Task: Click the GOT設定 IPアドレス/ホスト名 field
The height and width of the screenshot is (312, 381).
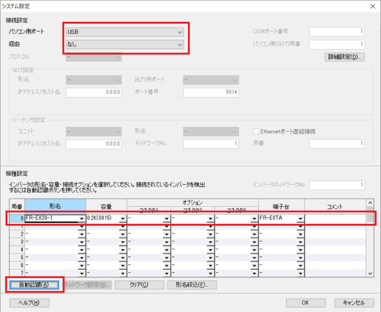Action: point(94,92)
